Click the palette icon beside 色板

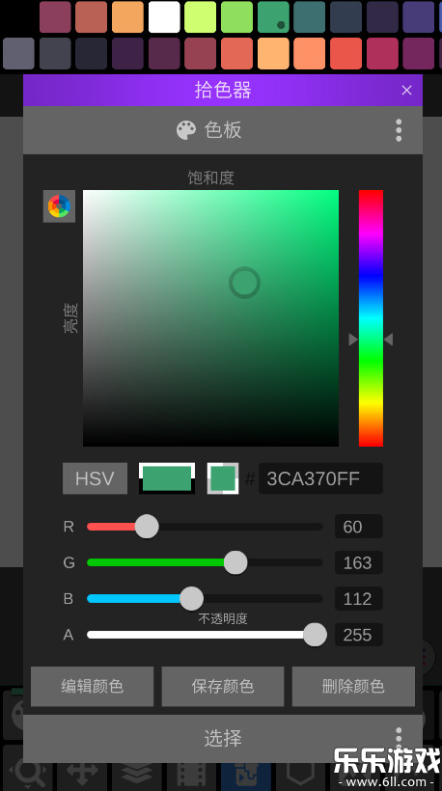186,130
